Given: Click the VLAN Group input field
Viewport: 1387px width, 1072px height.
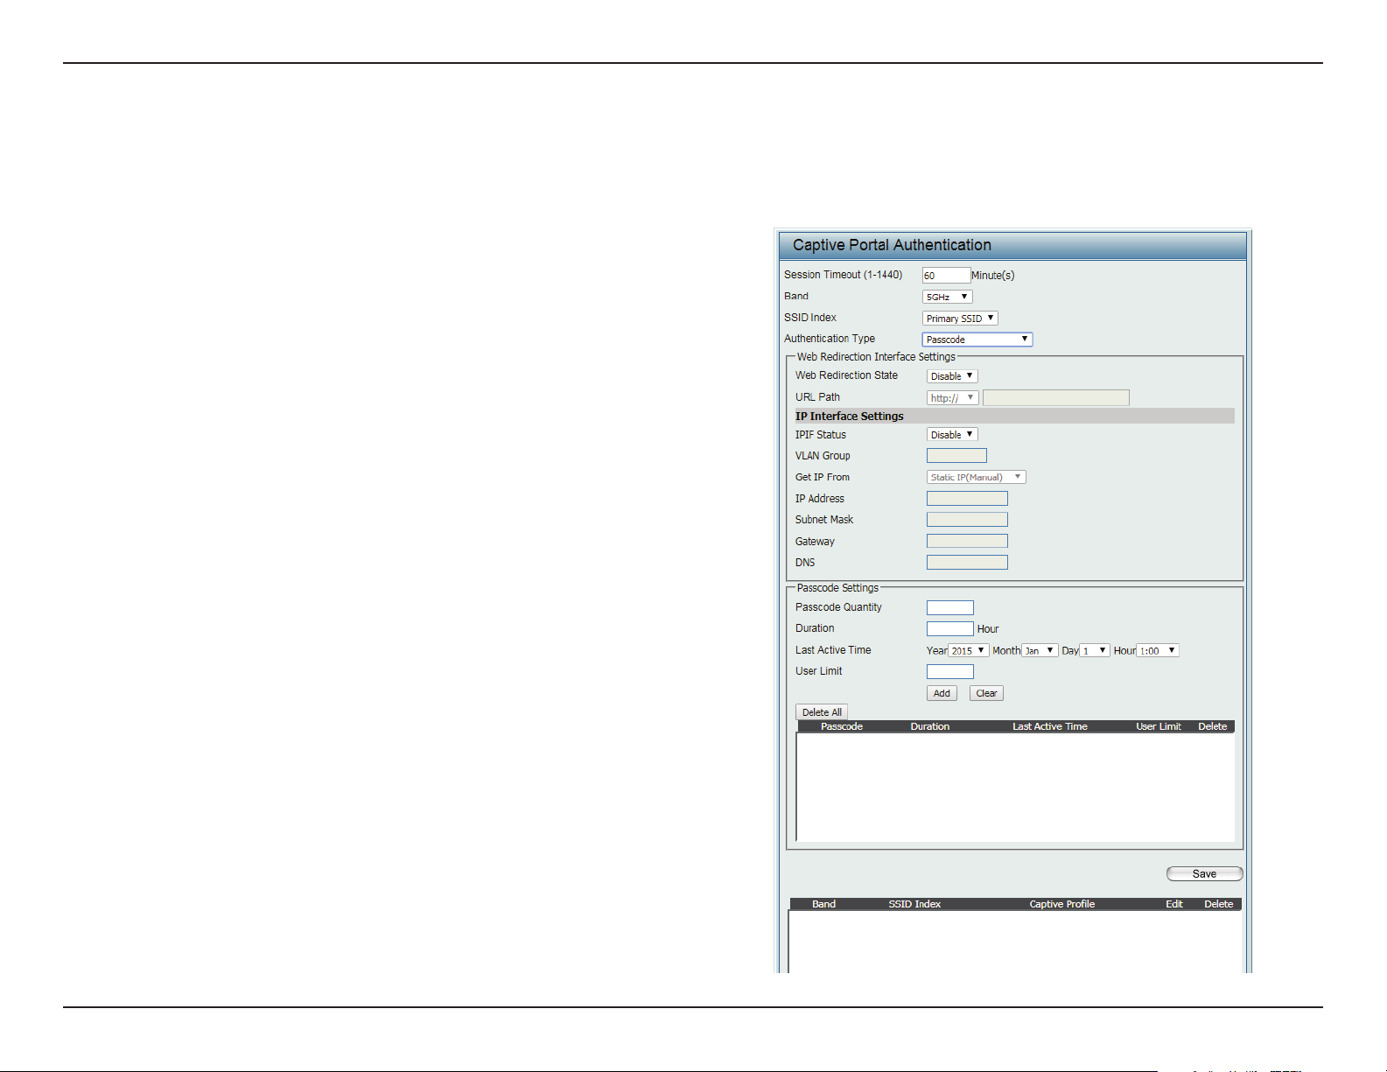Looking at the screenshot, I should coord(956,456).
